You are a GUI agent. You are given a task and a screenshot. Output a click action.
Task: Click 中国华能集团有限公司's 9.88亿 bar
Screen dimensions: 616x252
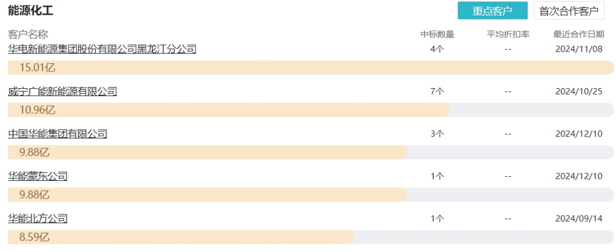(208, 152)
